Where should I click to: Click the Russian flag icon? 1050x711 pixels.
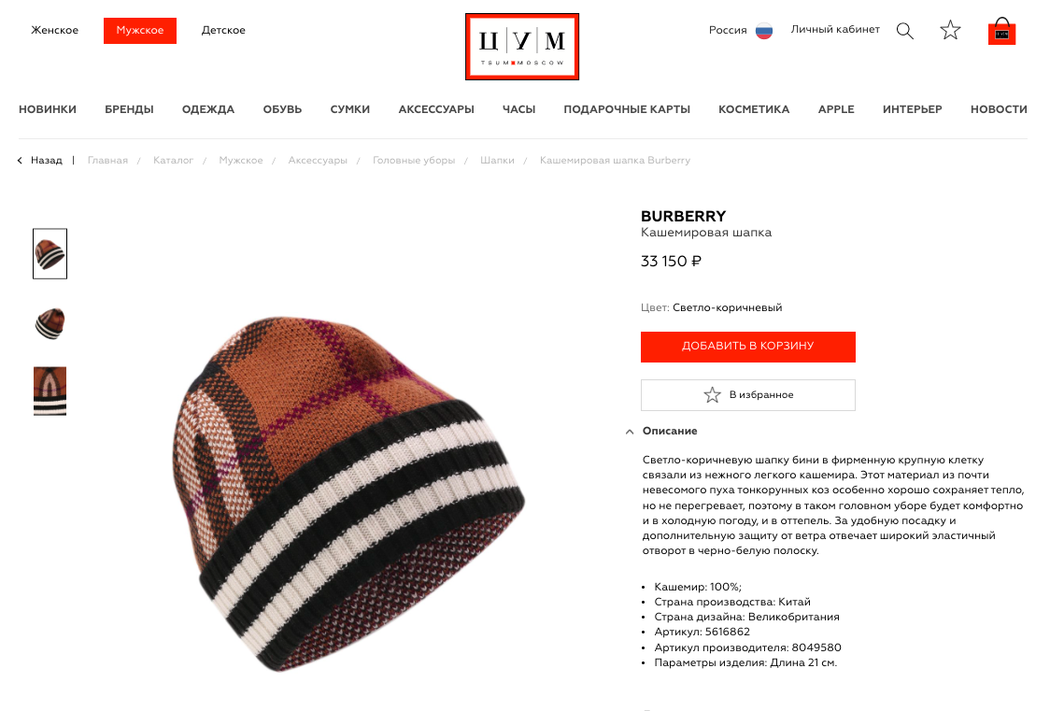[764, 31]
